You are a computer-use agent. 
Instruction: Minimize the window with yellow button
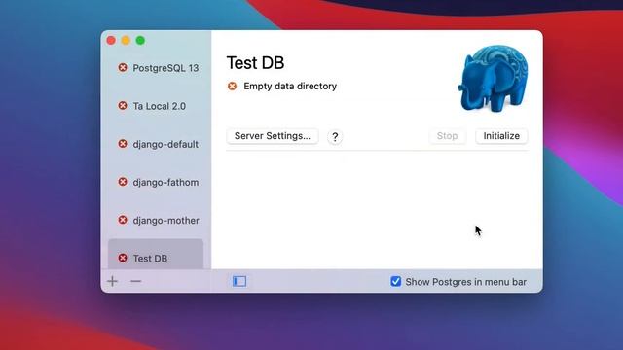(x=126, y=41)
